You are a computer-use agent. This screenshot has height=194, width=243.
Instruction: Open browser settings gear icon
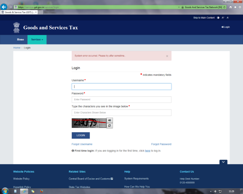pos(240,7)
